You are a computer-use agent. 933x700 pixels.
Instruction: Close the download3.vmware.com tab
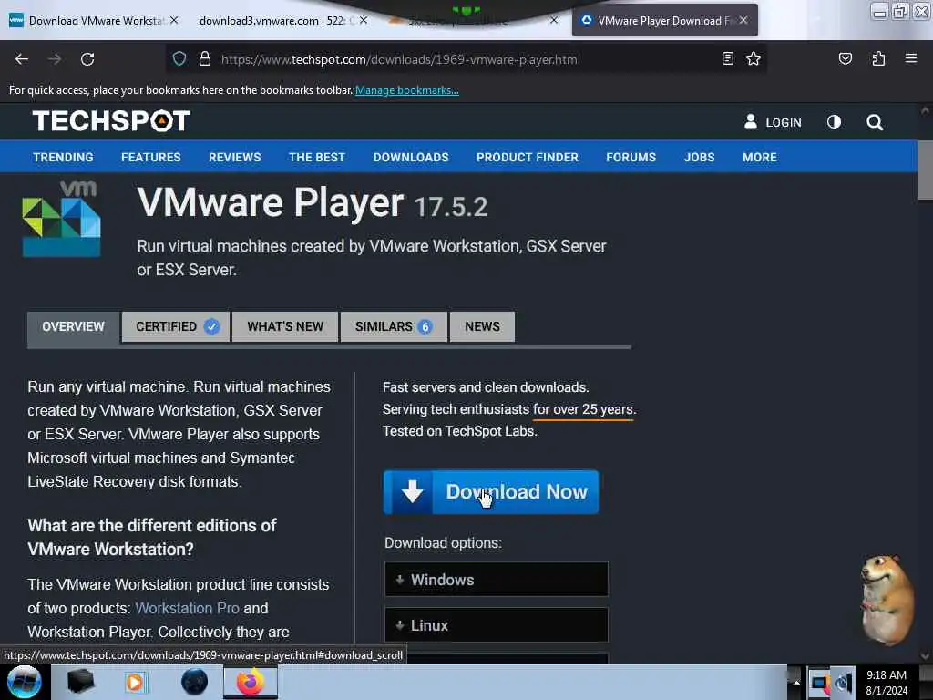(364, 20)
